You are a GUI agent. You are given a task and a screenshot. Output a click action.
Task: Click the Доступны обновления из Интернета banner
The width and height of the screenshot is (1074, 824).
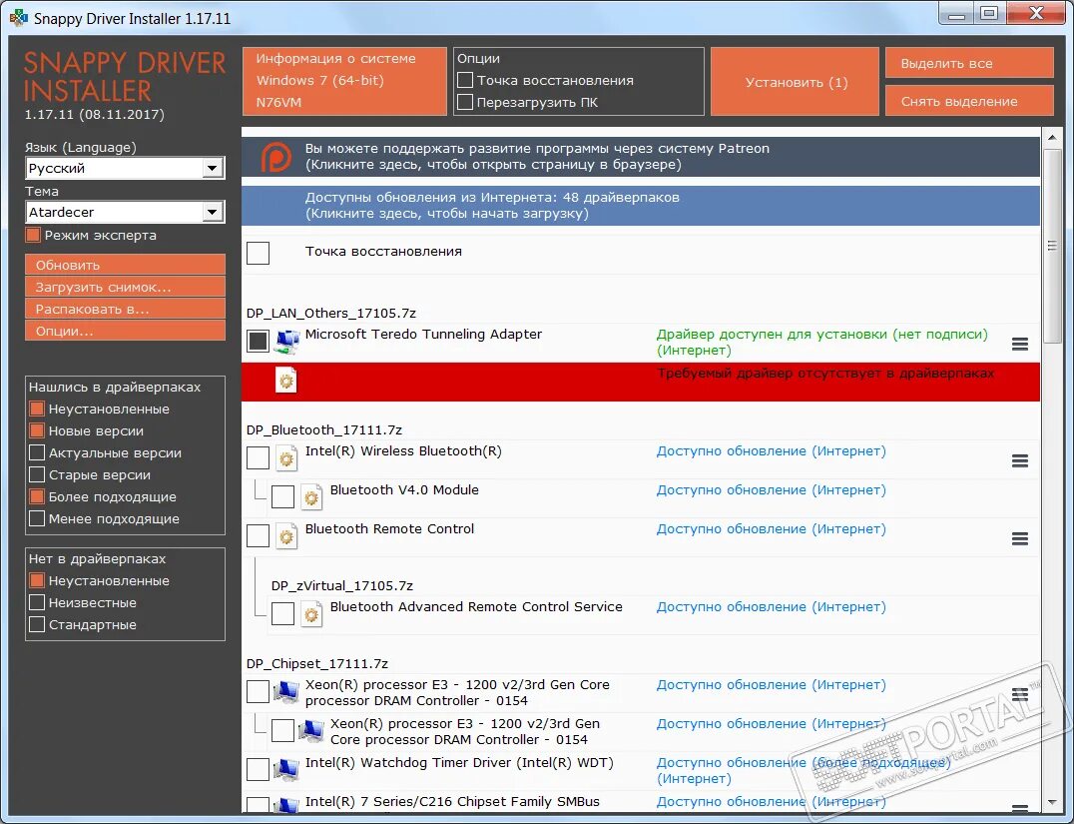[641, 206]
